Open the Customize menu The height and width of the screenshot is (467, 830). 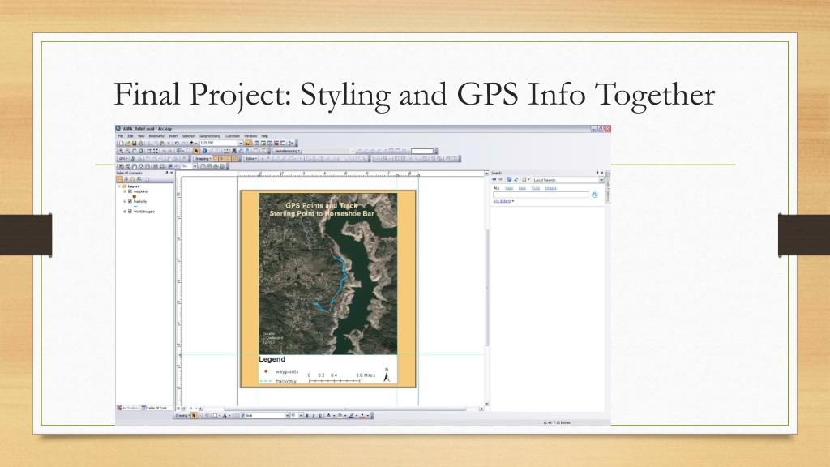232,136
